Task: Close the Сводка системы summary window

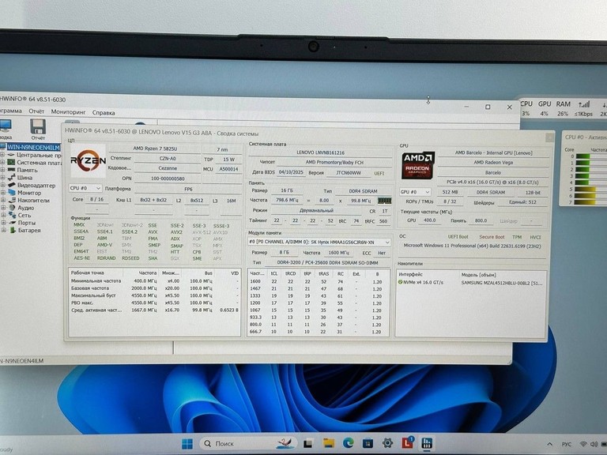Action: coord(550,137)
